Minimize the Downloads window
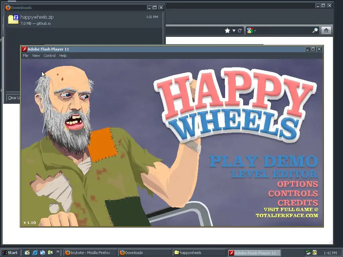The image size is (343, 257). click(149, 8)
